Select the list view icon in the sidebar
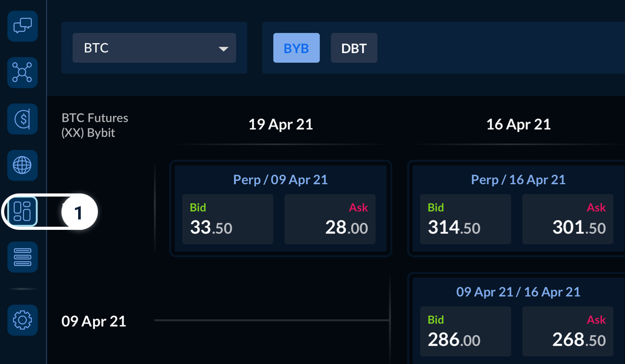The width and height of the screenshot is (625, 364). [22, 257]
